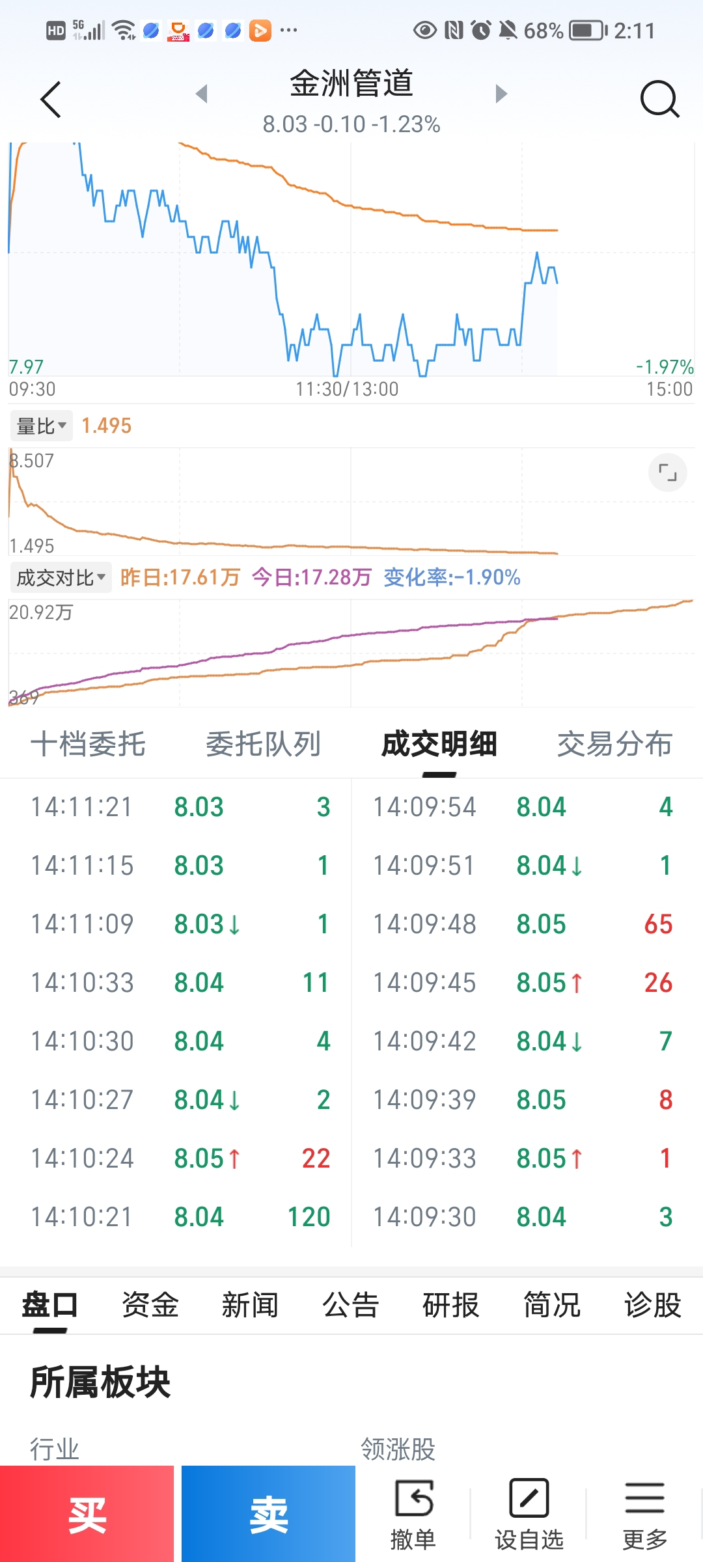703x1562 pixels.
Task: Switch to 十档委托 tab
Action: point(88,744)
